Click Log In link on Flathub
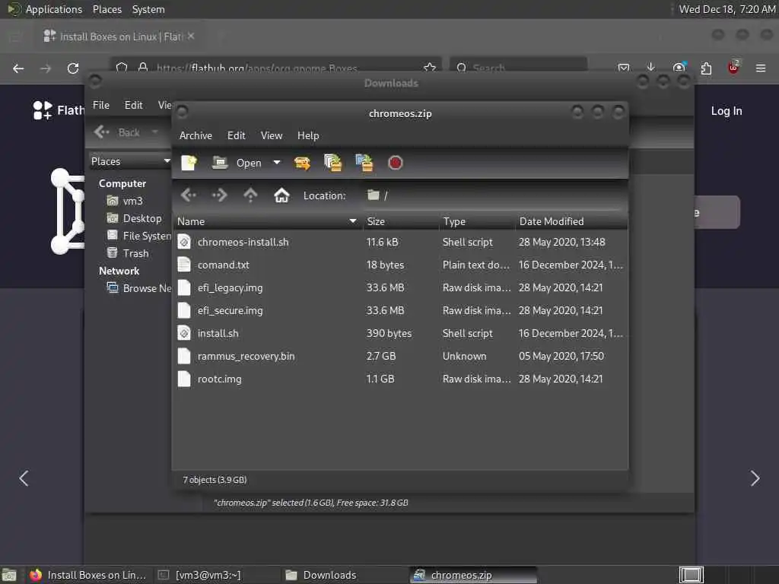 tap(727, 111)
